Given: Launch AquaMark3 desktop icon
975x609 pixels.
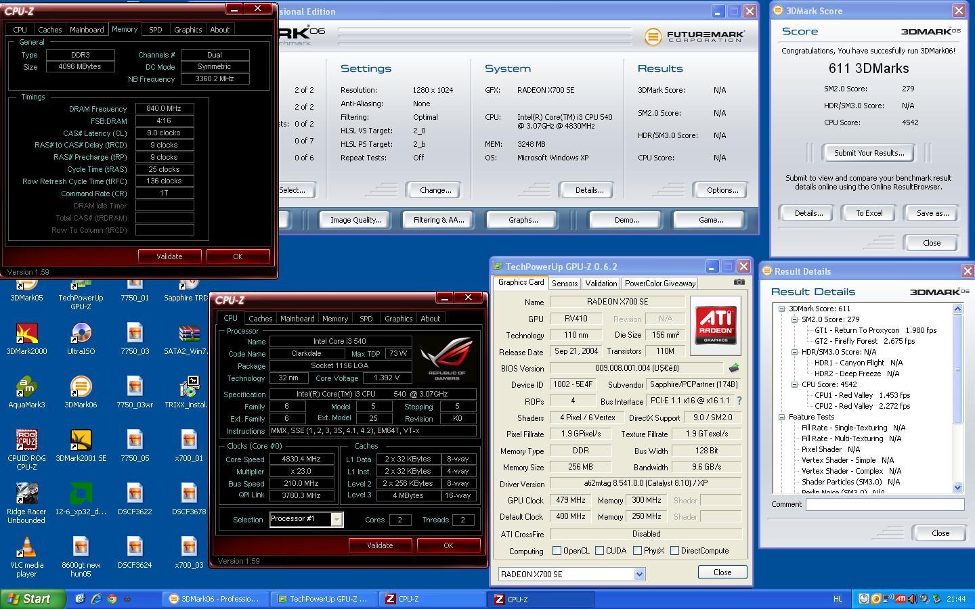Looking at the screenshot, I should tap(26, 392).
